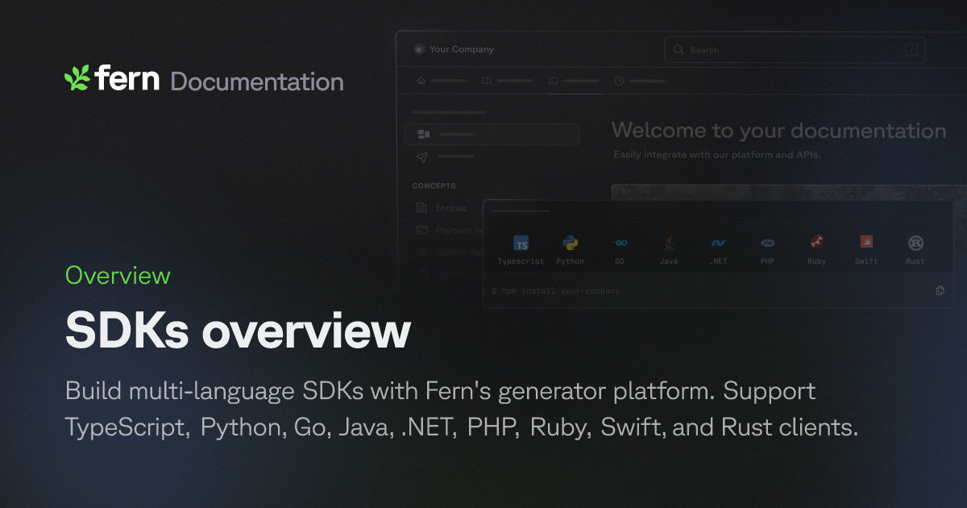This screenshot has height=508, width=967.
Task: Select the GO language icon
Action: tap(620, 243)
